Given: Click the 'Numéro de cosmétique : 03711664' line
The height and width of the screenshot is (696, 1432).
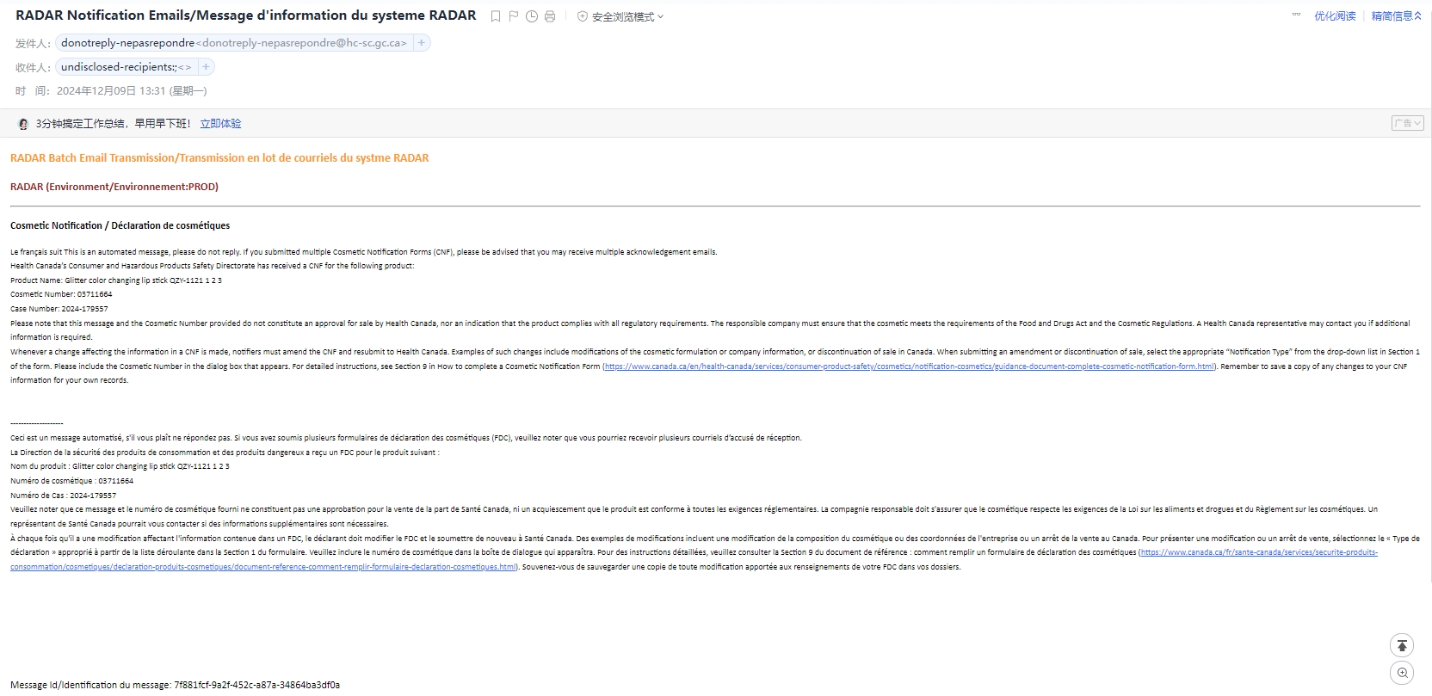Looking at the screenshot, I should [x=72, y=481].
